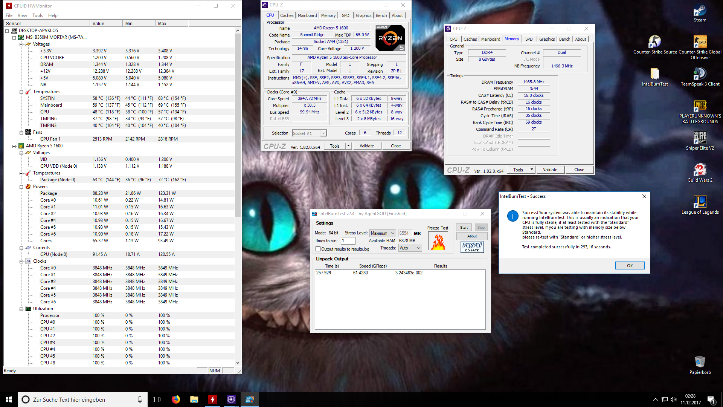Open the Socket #1 selection dropdown
This screenshot has width=723, height=407.
click(323, 133)
